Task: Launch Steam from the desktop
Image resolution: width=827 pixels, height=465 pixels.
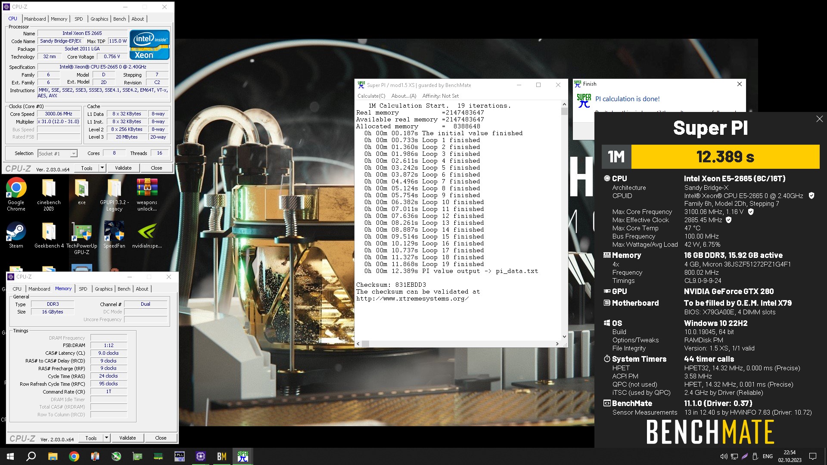Action: (x=16, y=235)
